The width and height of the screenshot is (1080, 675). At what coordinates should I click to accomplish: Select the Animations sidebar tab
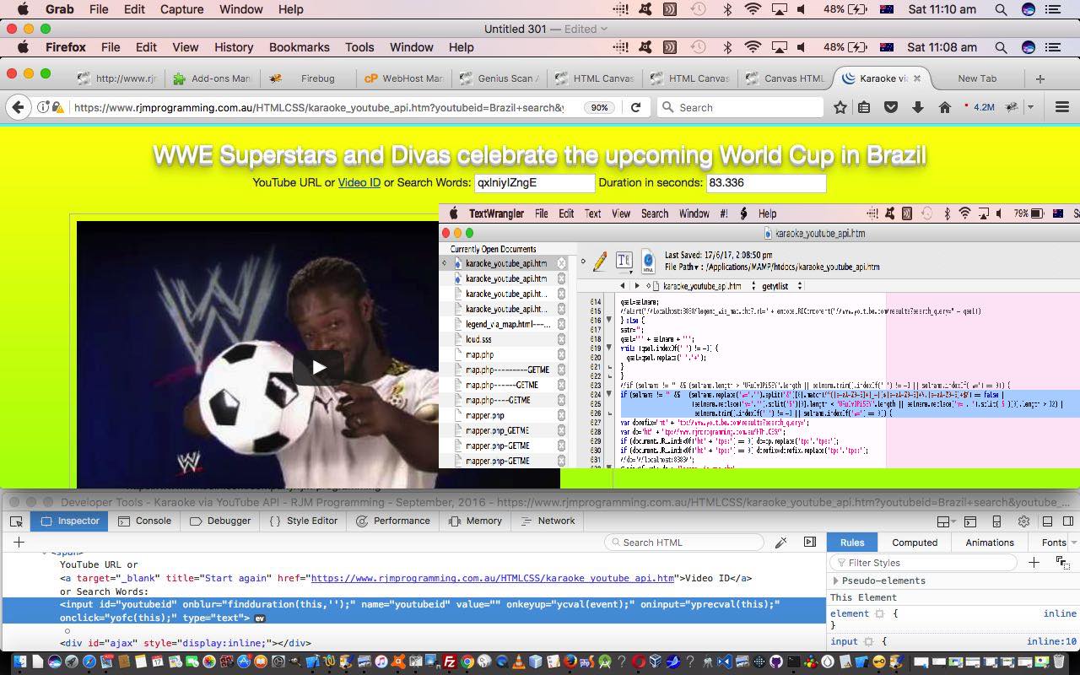990,543
